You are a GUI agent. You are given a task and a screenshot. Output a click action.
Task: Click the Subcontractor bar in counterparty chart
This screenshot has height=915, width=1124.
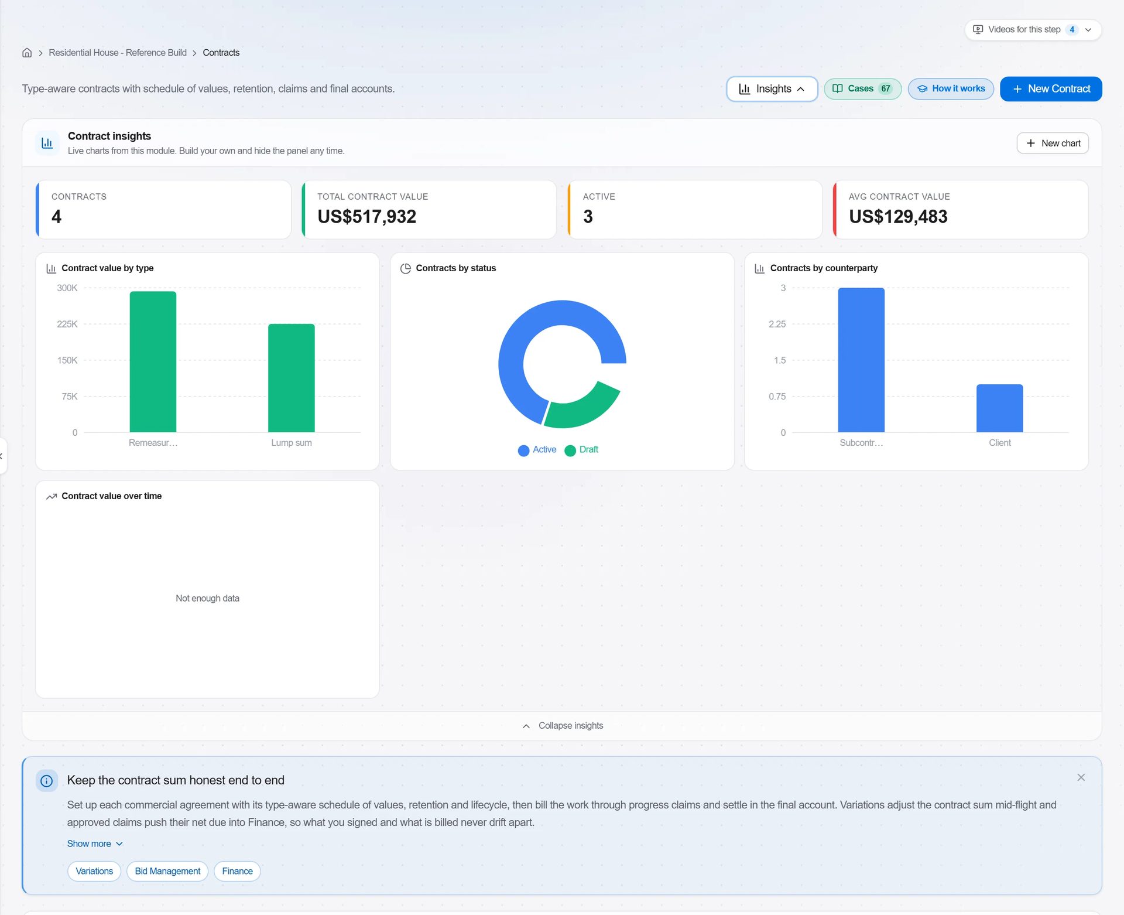pyautogui.click(x=861, y=360)
